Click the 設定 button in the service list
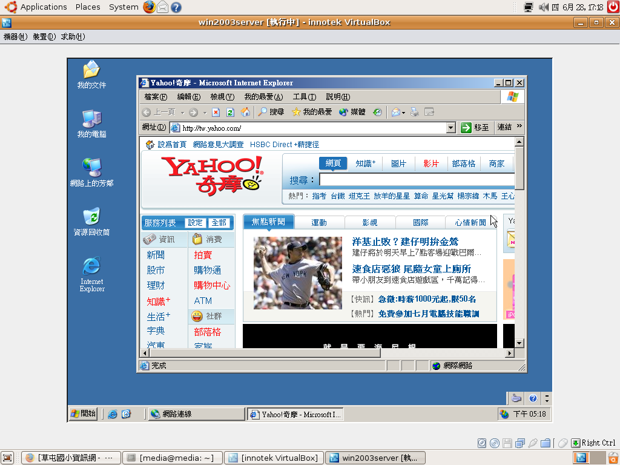This screenshot has width=620, height=465. 195,223
